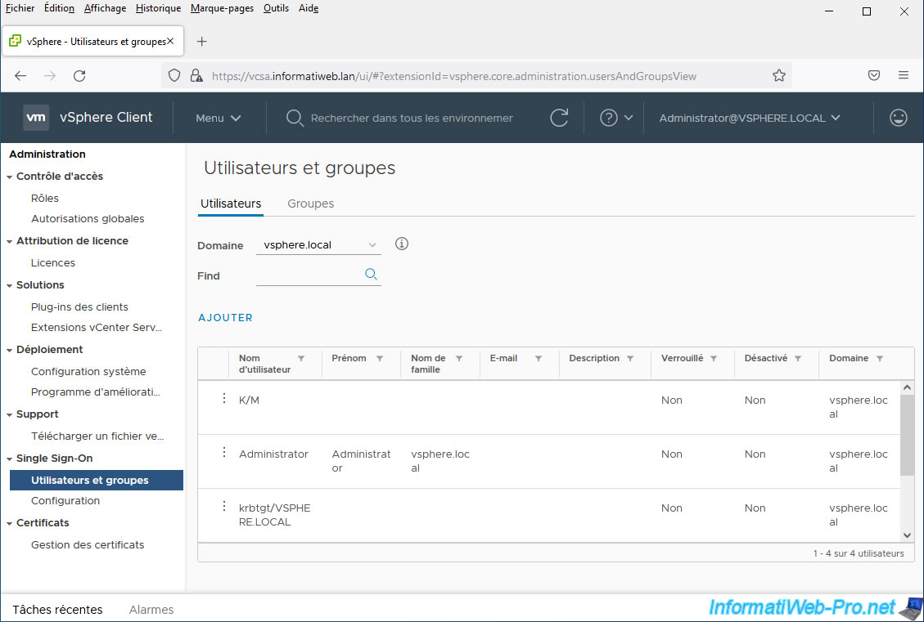Open the Administrator@VSPHERE.LOCAL account dropdown
This screenshot has width=924, height=622.
750,119
